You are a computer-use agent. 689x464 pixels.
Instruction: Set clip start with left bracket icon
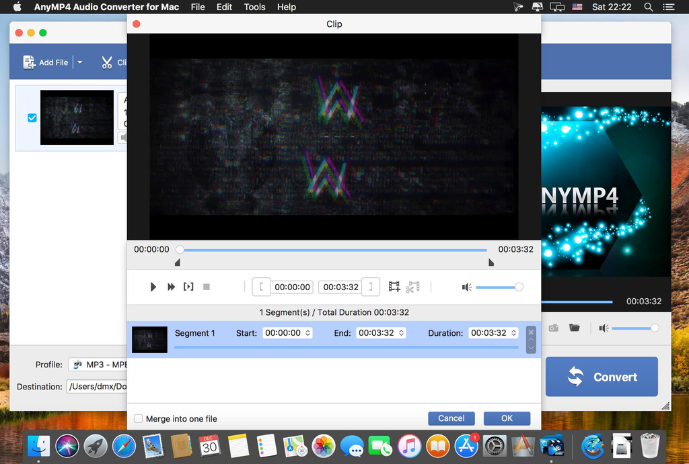click(262, 287)
